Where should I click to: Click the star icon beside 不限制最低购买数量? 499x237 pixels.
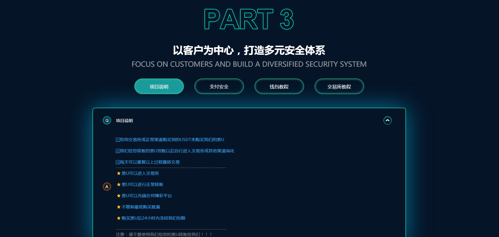[118, 207]
